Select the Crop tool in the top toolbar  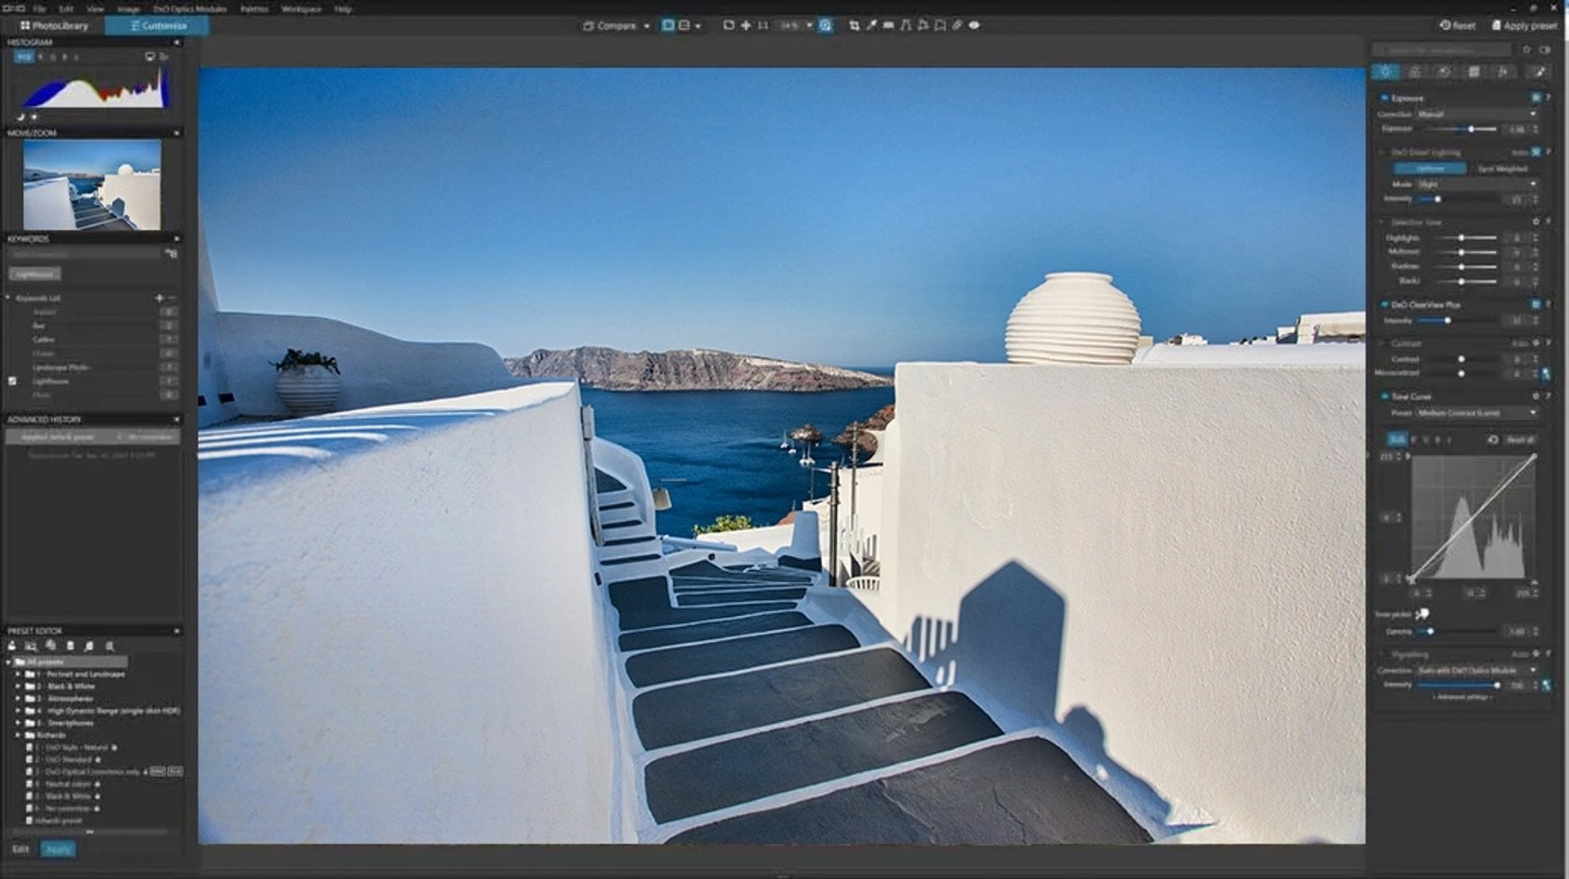856,25
